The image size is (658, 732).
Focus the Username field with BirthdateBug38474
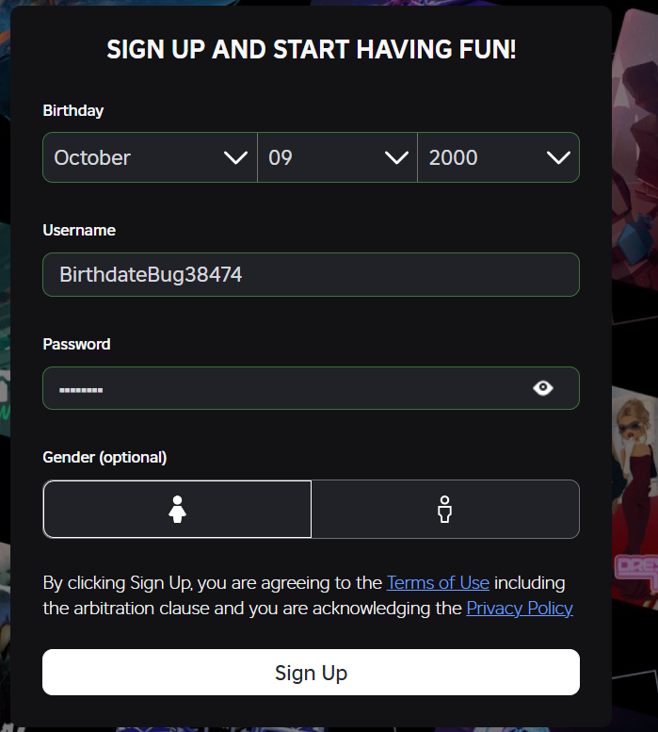tap(311, 274)
